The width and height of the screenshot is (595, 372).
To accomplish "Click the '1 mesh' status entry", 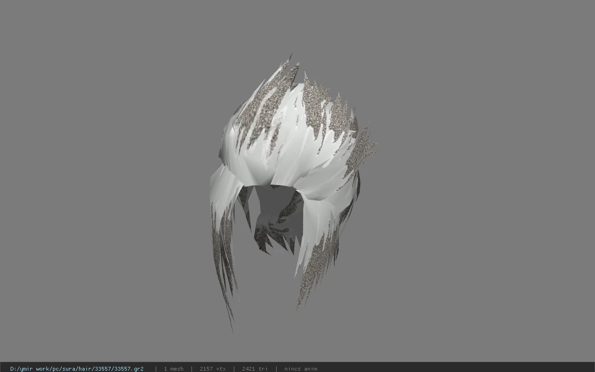I will tap(173, 369).
